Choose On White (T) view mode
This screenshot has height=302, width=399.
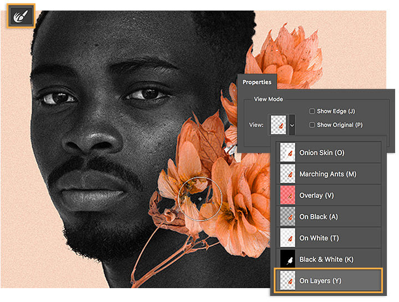pos(329,238)
